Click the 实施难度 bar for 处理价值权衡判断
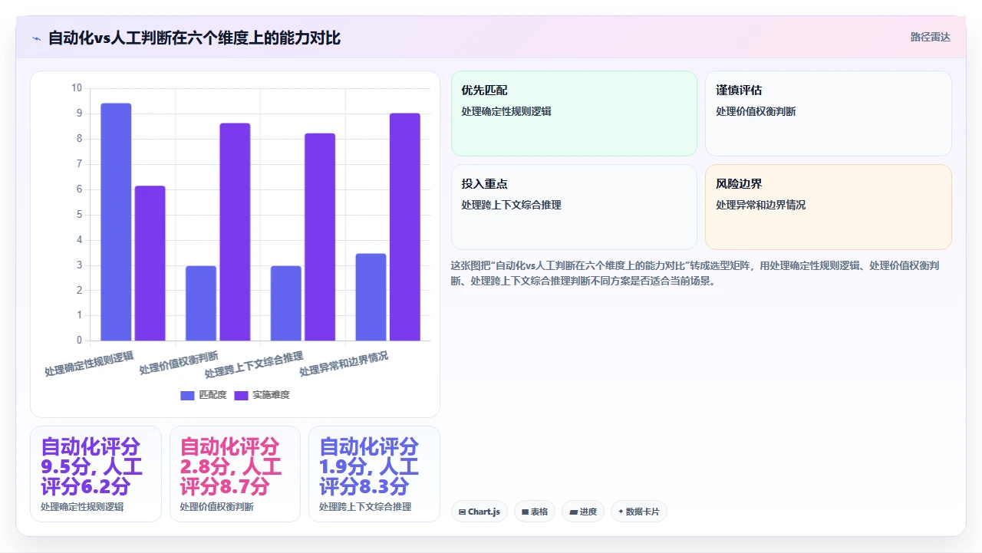The image size is (982, 553). [235, 232]
